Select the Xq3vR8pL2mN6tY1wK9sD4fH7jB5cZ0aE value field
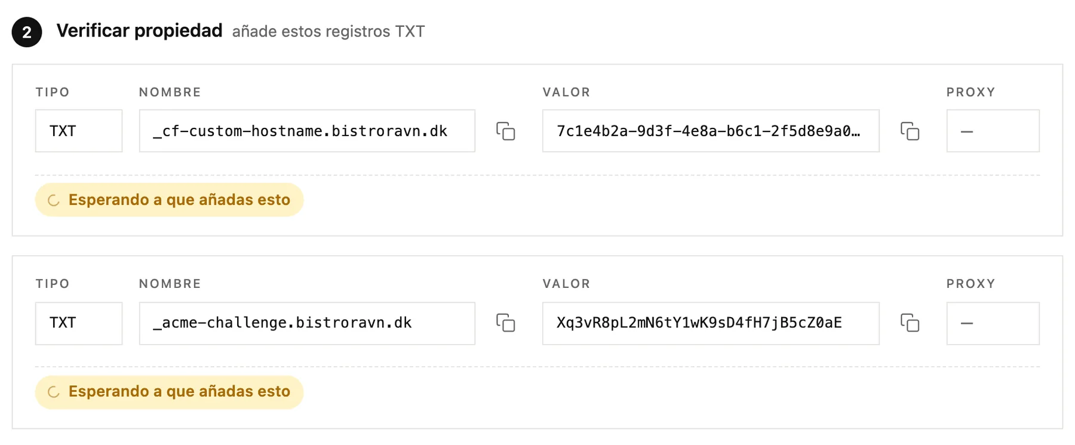1075x445 pixels. tap(711, 323)
